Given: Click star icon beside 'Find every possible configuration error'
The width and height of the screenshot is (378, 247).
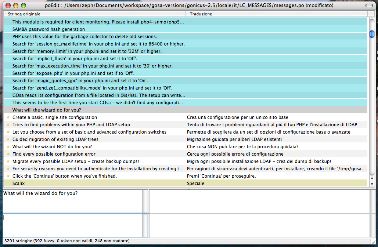Looking at the screenshot, I should click(8, 154).
